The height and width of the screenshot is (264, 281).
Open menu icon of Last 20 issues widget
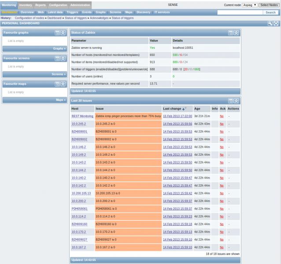(x=231, y=101)
